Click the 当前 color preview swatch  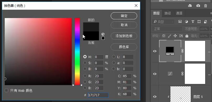(91, 36)
